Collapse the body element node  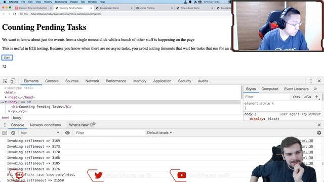click(6, 102)
